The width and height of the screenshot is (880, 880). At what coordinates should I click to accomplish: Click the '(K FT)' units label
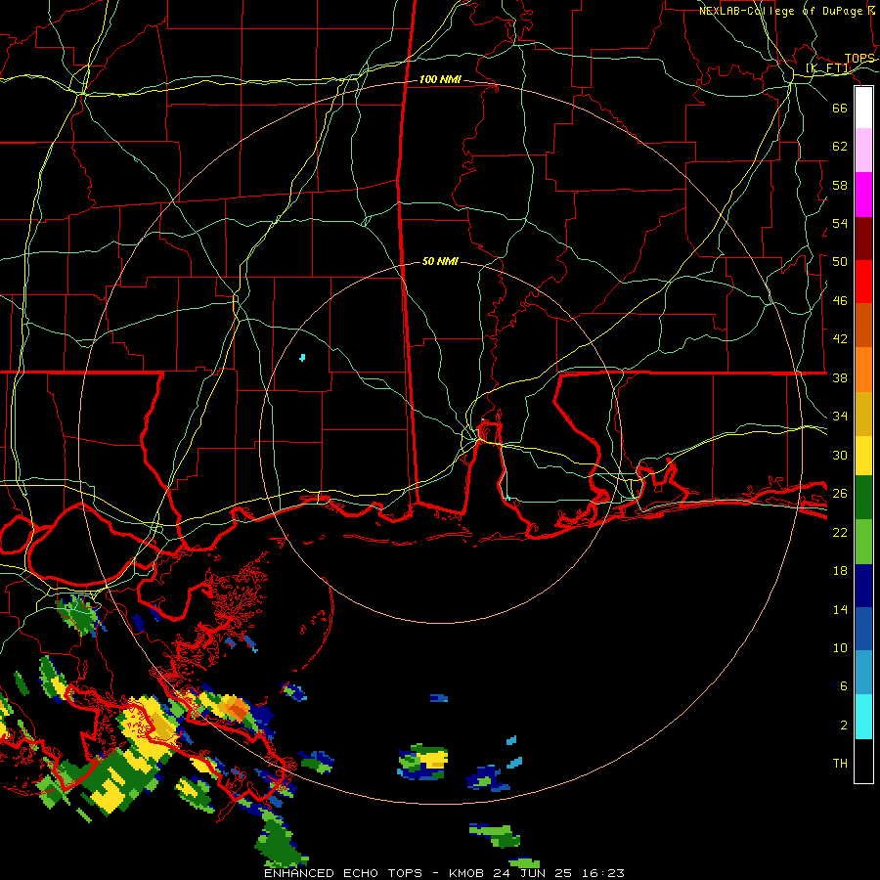pyautogui.click(x=829, y=68)
